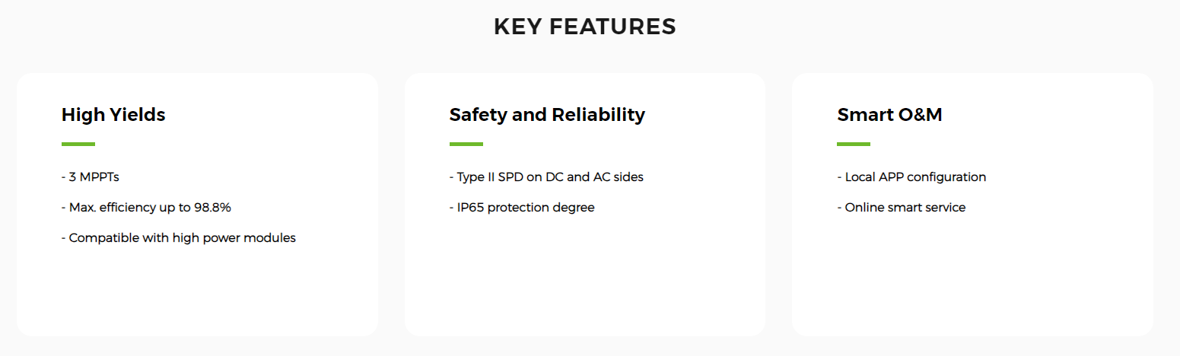
Task: Click the green bar under High Yields
Action: (x=78, y=144)
